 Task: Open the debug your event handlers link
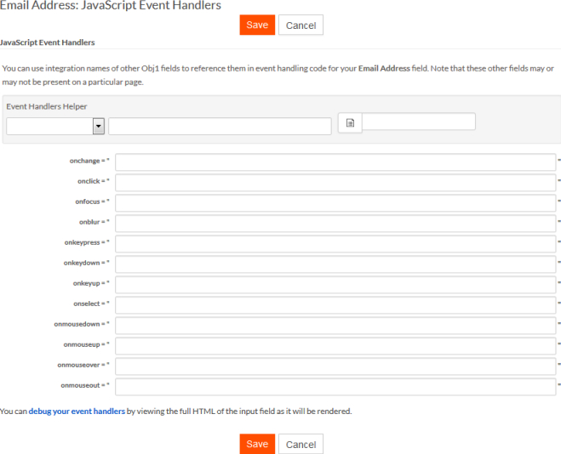coord(77,411)
